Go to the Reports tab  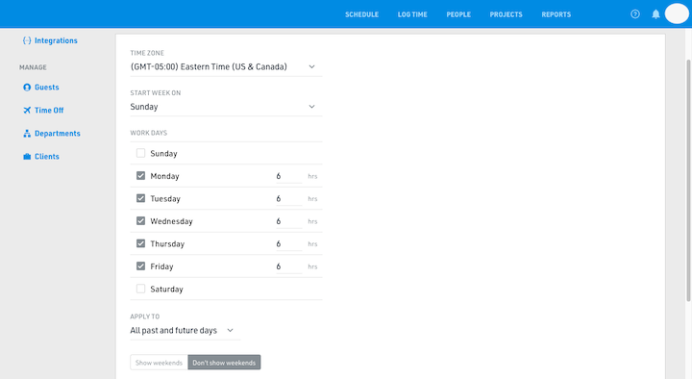point(556,14)
